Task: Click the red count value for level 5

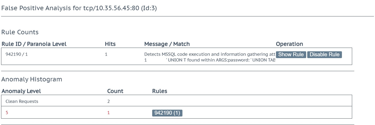Action: pyautogui.click(x=109, y=113)
